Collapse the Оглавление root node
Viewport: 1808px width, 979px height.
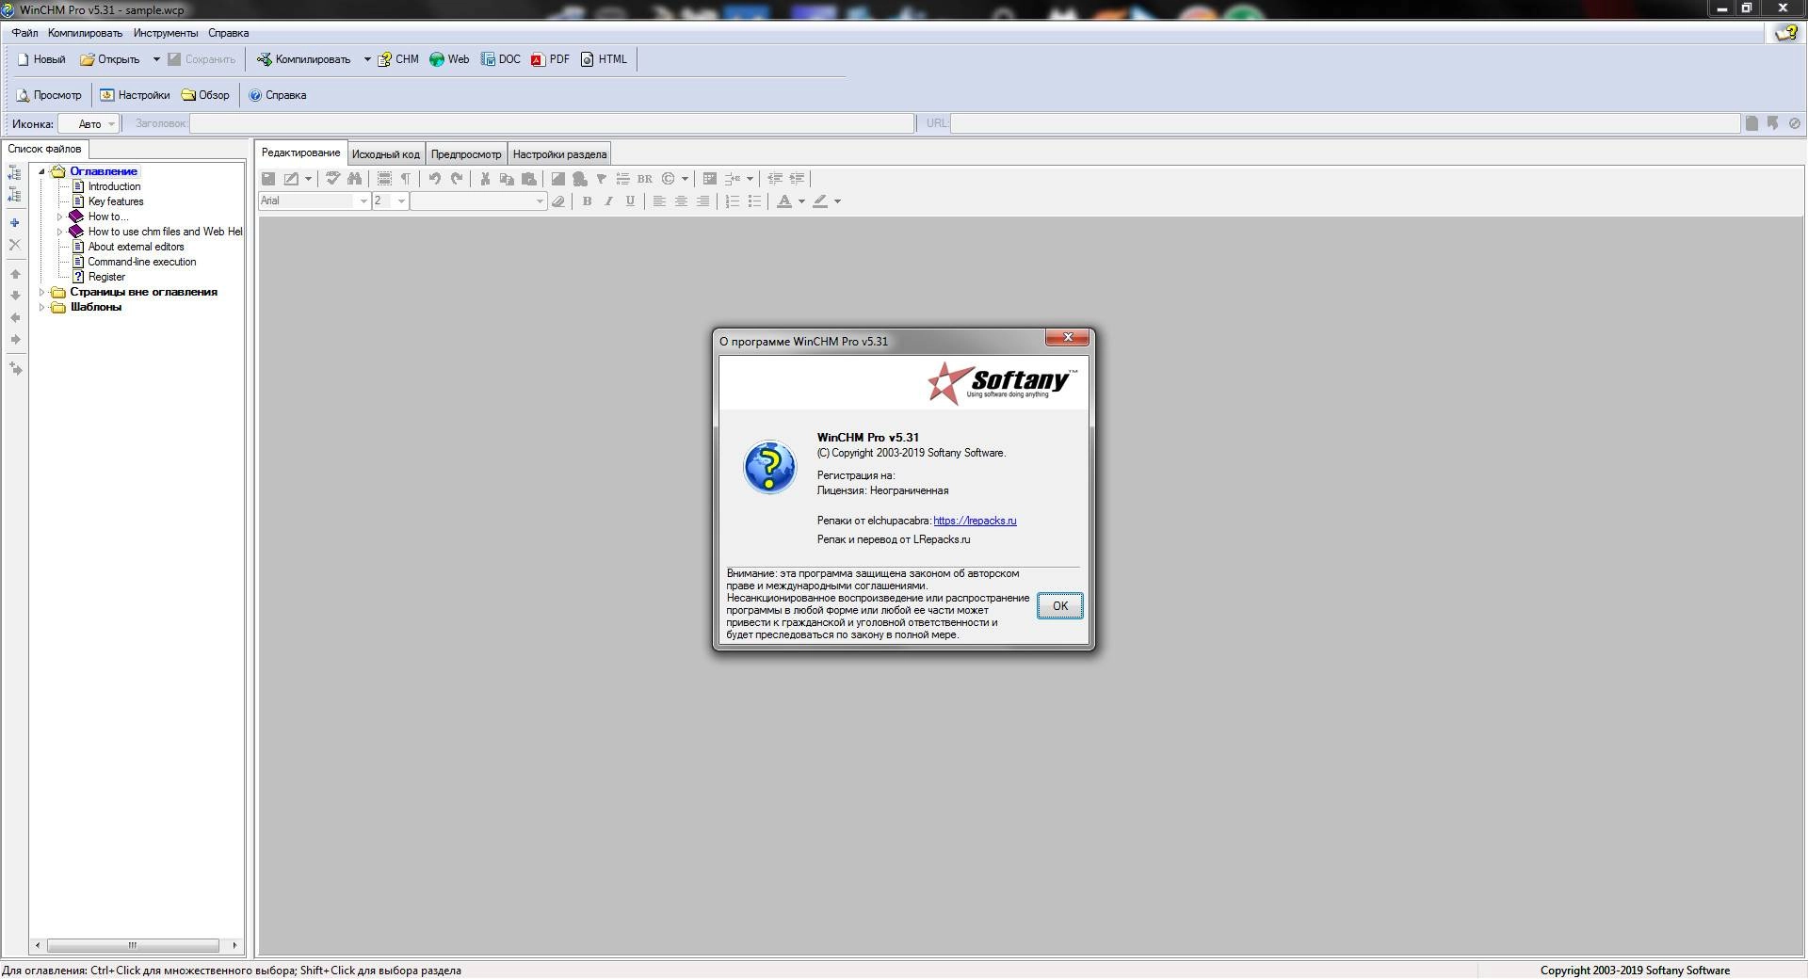pyautogui.click(x=41, y=172)
